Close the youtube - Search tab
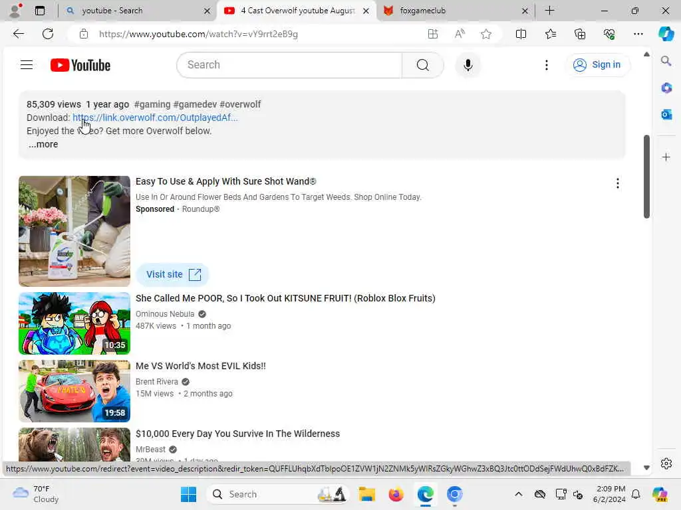 pos(207,11)
